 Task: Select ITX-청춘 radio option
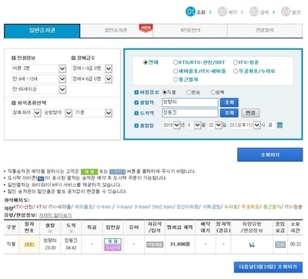coord(236,62)
